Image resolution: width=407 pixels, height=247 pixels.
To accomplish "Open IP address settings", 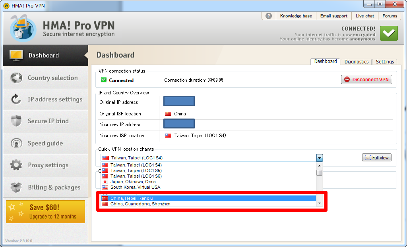I will [x=46, y=100].
